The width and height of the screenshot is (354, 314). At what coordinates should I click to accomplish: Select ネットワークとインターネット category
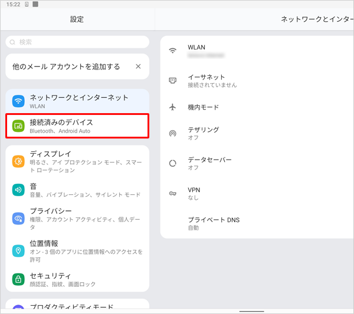77,101
